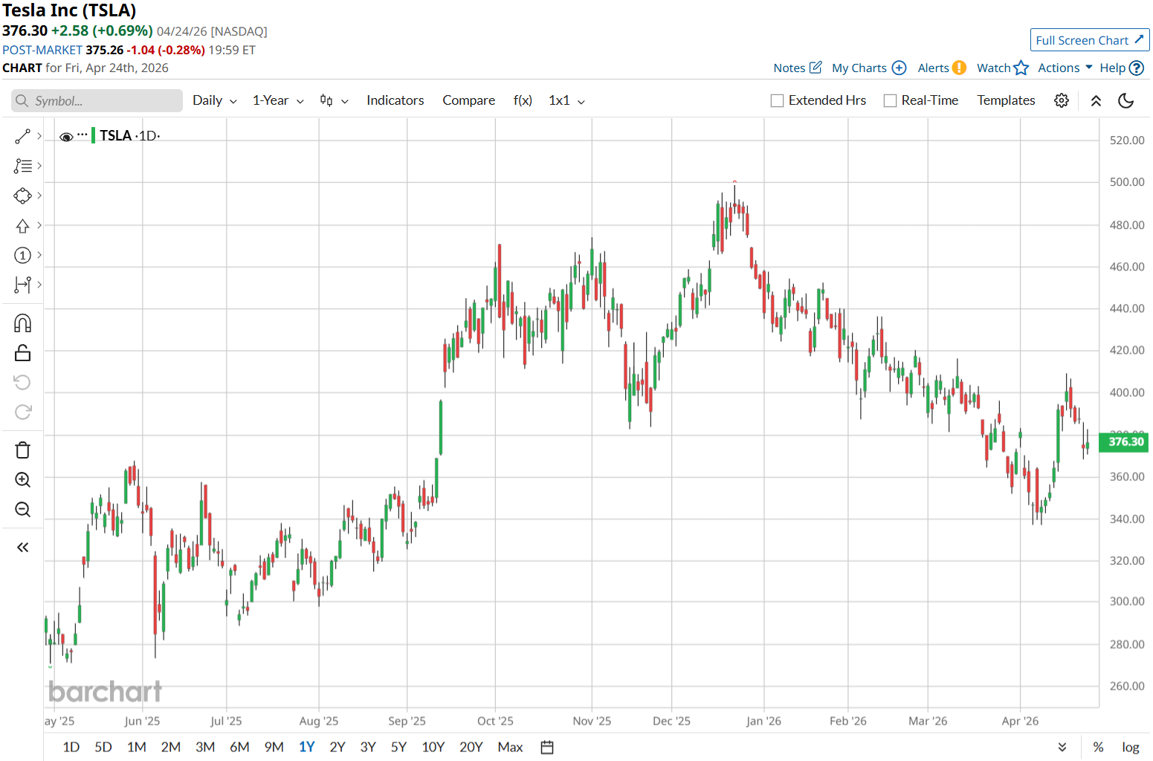Open the calendar date range picker
This screenshot has height=761, width=1153.
(547, 747)
